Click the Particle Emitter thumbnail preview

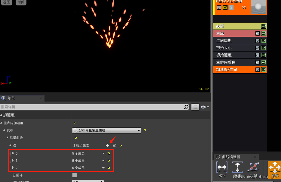tap(258, 7)
